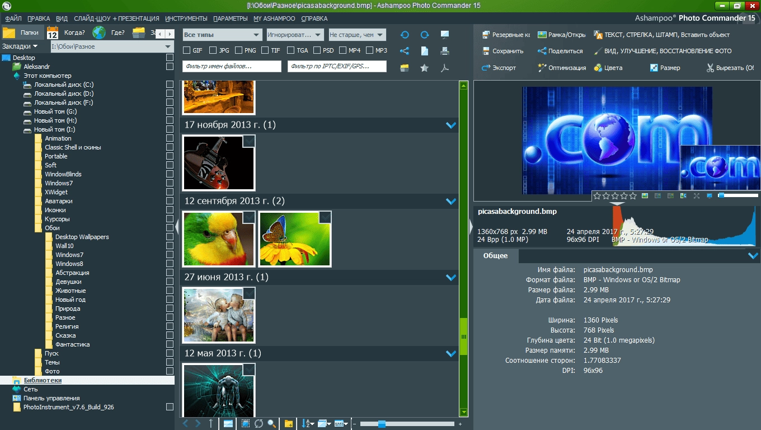Click the fifth rating star
Screen dimensions: 761x430
coord(633,196)
